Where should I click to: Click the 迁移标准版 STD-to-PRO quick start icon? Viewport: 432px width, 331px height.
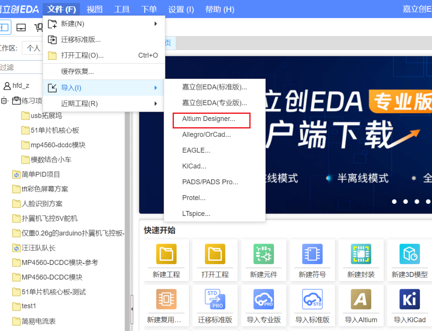215,299
